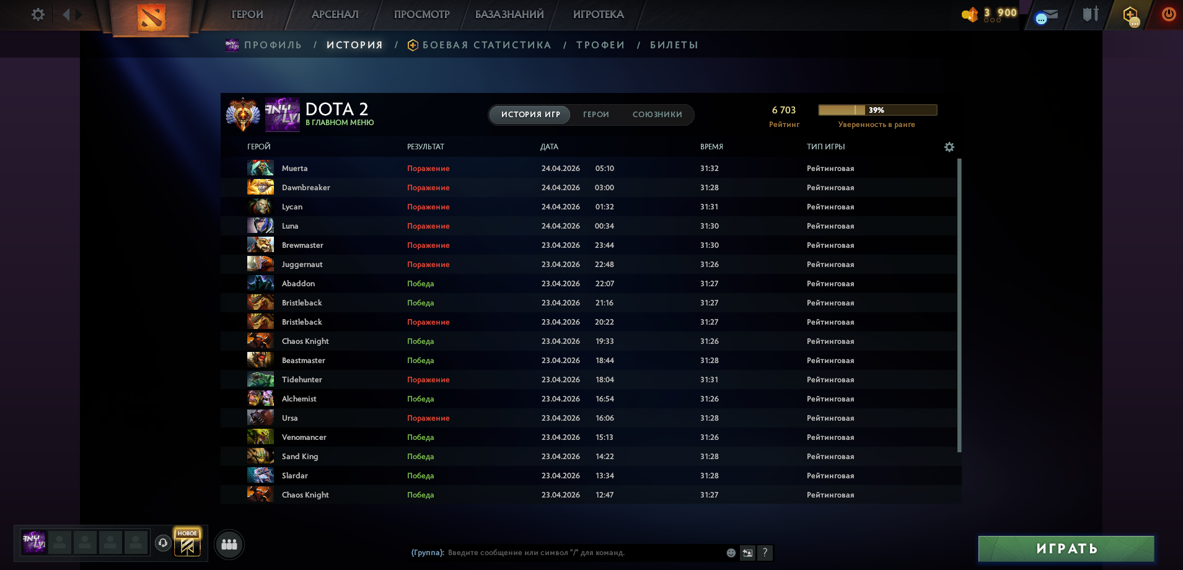Open the Dota Plus hexagon icon
The image size is (1183, 570).
point(1131,15)
